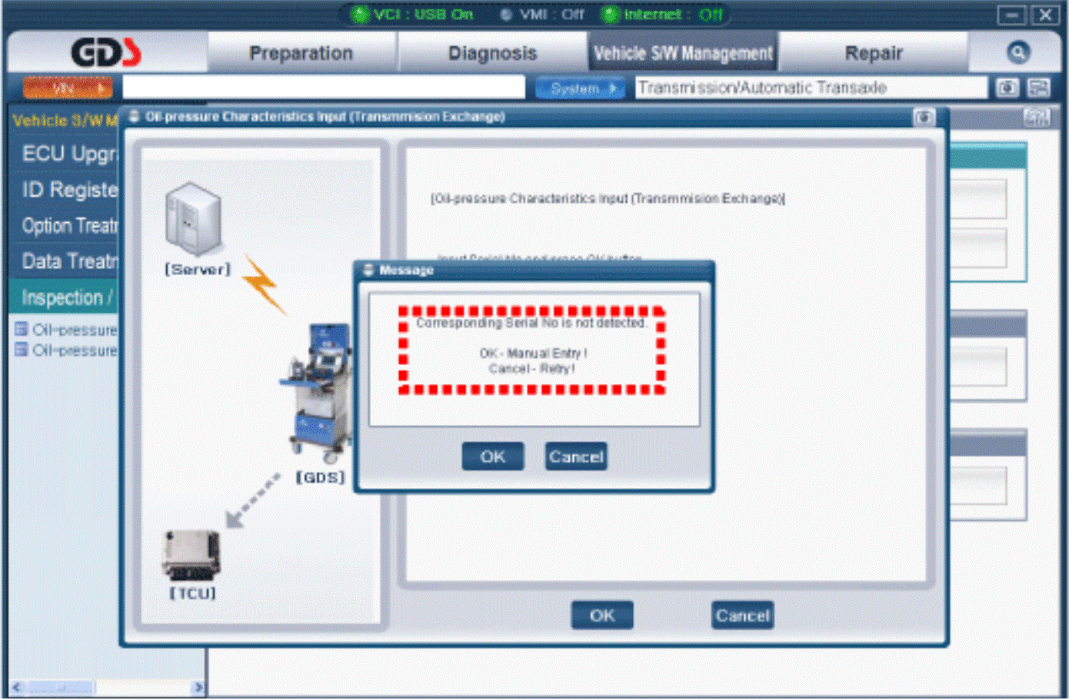
Task: Open the ECU Upgrade sidebar menu
Action: (65, 154)
